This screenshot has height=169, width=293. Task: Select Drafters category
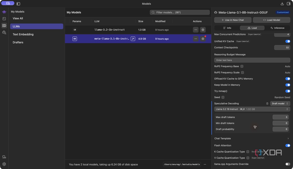click(x=37, y=42)
